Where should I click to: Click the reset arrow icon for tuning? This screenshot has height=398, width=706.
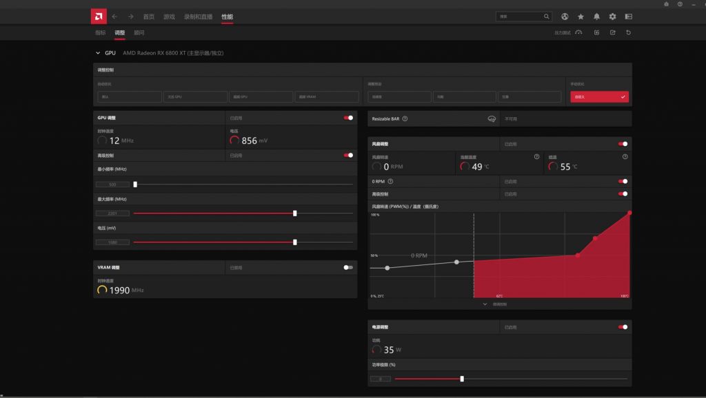pyautogui.click(x=628, y=32)
